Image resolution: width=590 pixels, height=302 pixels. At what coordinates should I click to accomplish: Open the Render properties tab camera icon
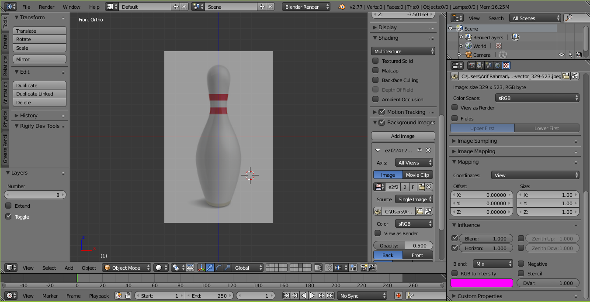tap(472, 65)
